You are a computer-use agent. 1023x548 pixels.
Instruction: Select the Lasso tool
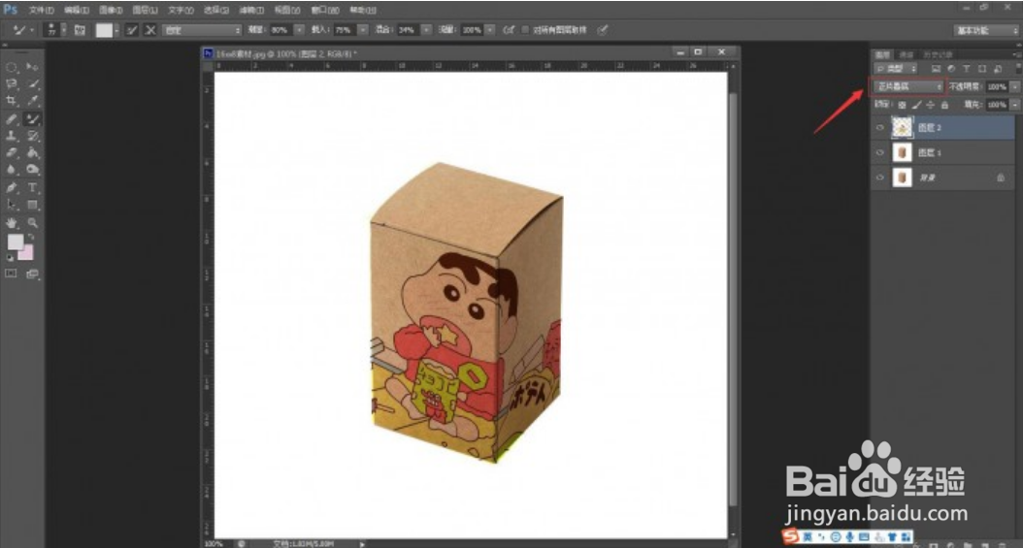[12, 83]
